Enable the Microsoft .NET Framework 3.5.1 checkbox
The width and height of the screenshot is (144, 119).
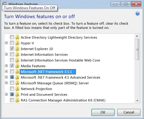point(12,71)
